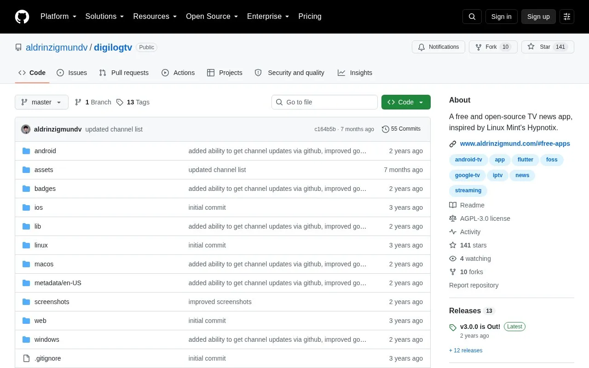Click the law scale icon beside AGPL-3.0 license
This screenshot has width=589, height=368.
point(453,218)
